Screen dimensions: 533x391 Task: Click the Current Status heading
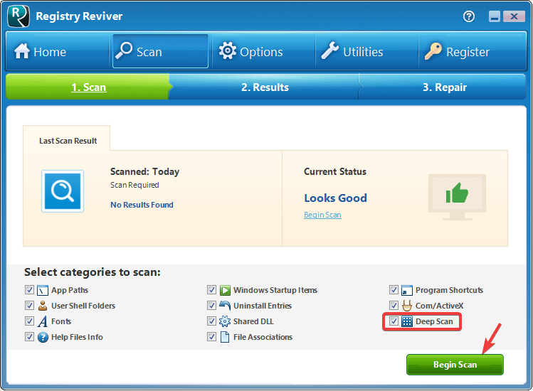pos(335,171)
